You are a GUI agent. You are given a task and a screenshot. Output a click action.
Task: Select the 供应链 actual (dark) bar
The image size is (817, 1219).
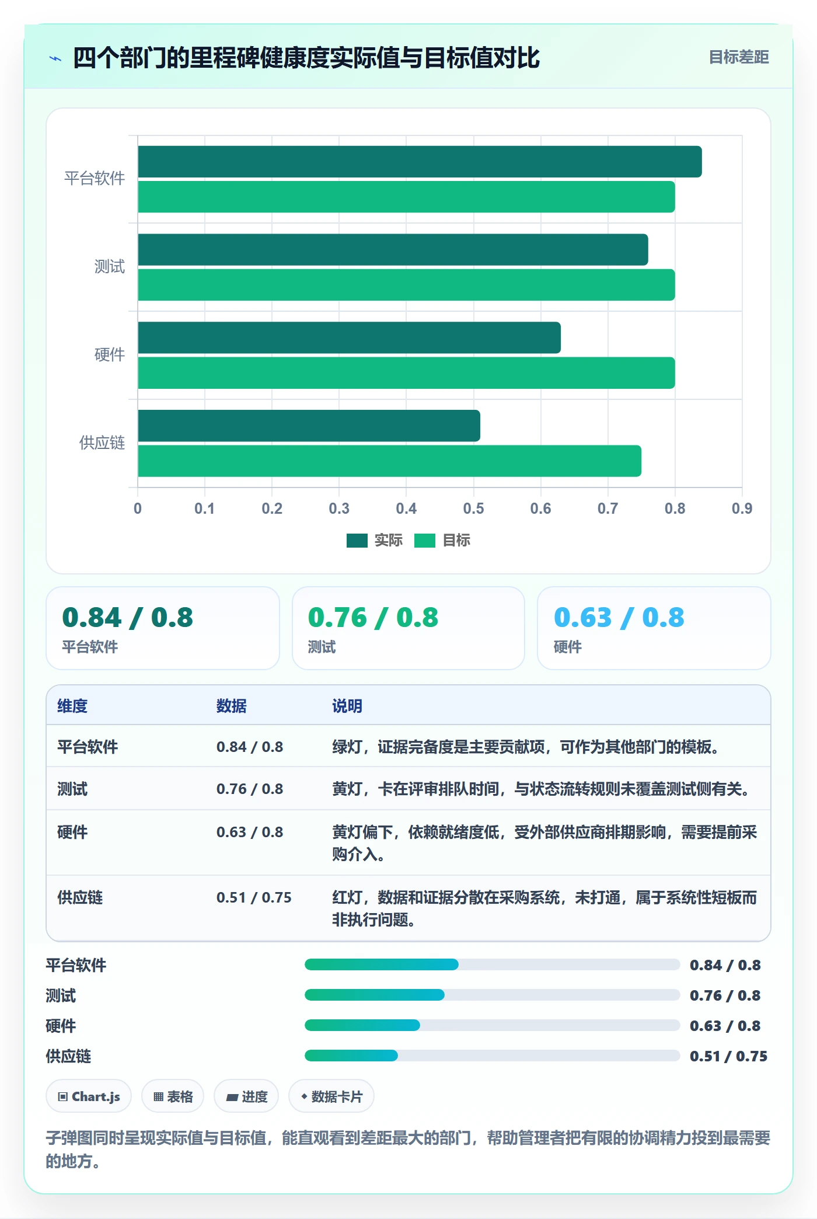coord(309,426)
